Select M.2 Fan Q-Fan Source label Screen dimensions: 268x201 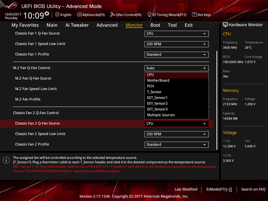point(33,78)
